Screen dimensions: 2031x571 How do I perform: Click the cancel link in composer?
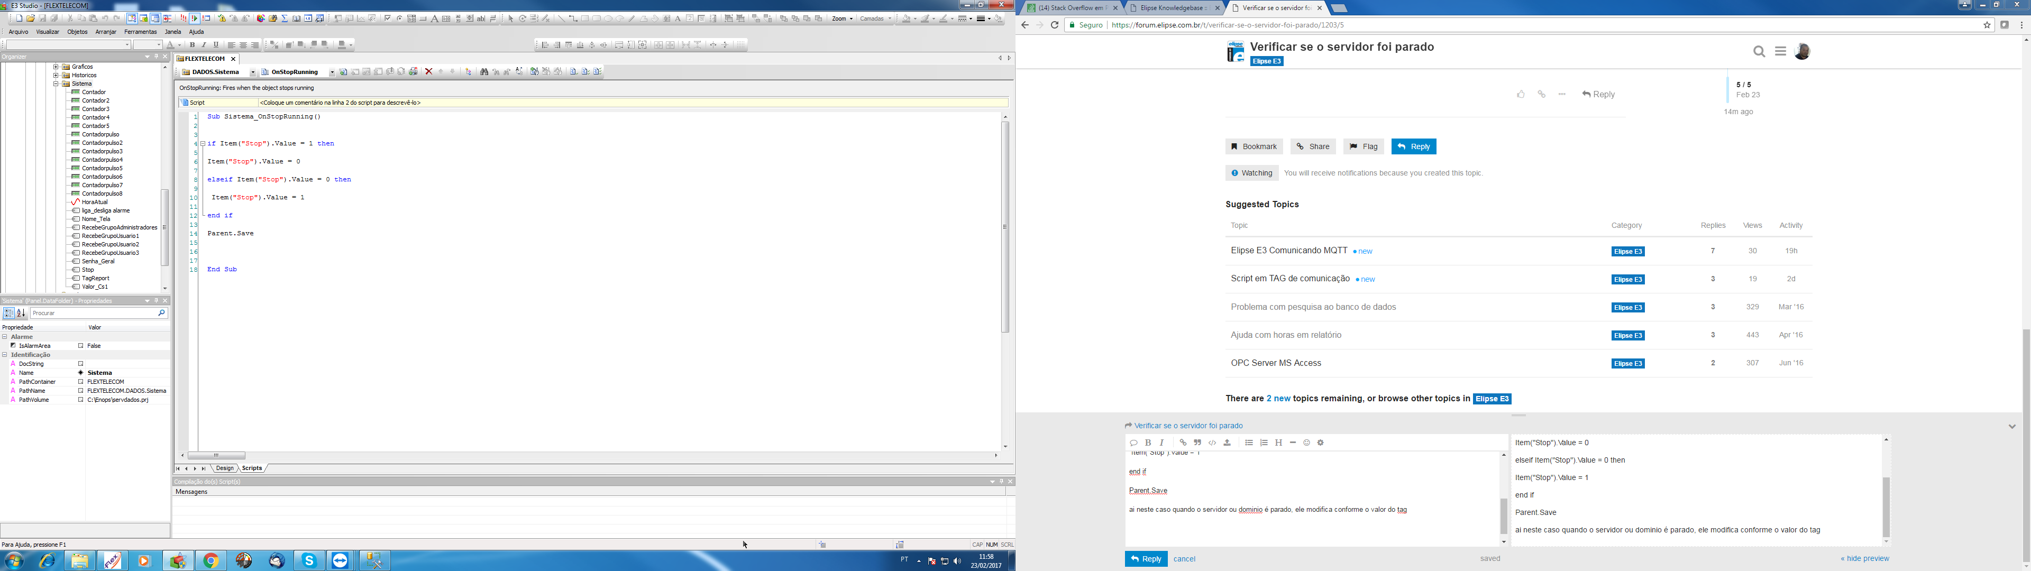[x=1184, y=559]
